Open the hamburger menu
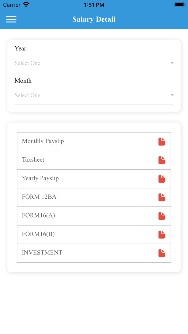The width and height of the screenshot is (188, 334). (x=11, y=19)
